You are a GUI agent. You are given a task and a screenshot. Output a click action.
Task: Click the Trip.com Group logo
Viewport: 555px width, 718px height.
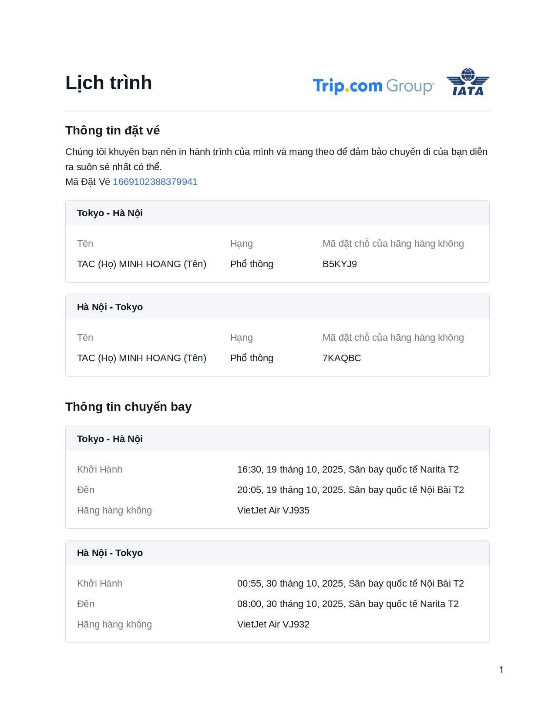tap(373, 86)
